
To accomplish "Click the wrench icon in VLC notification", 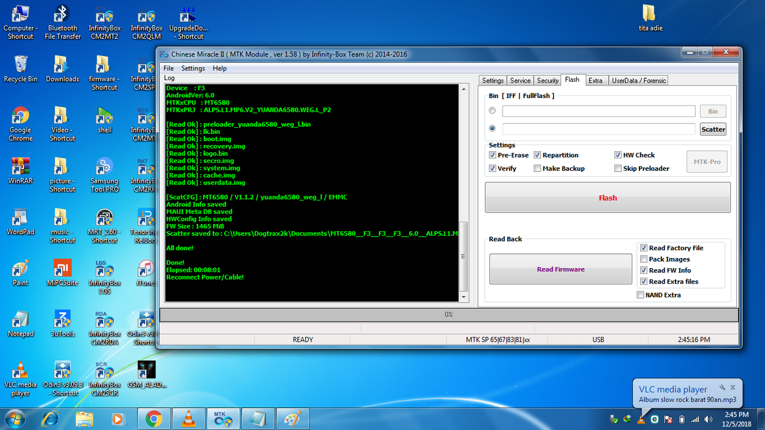I will 722,388.
